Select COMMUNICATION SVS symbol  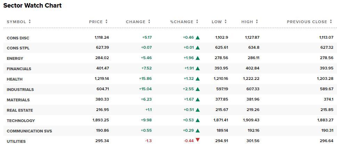click(x=29, y=131)
